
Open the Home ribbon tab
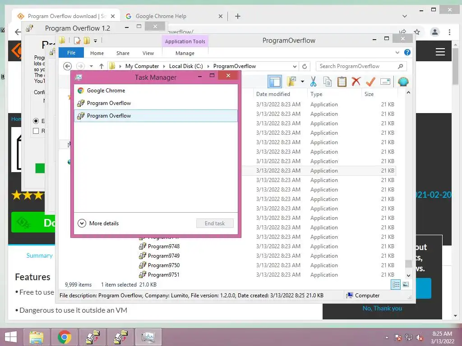(97, 53)
